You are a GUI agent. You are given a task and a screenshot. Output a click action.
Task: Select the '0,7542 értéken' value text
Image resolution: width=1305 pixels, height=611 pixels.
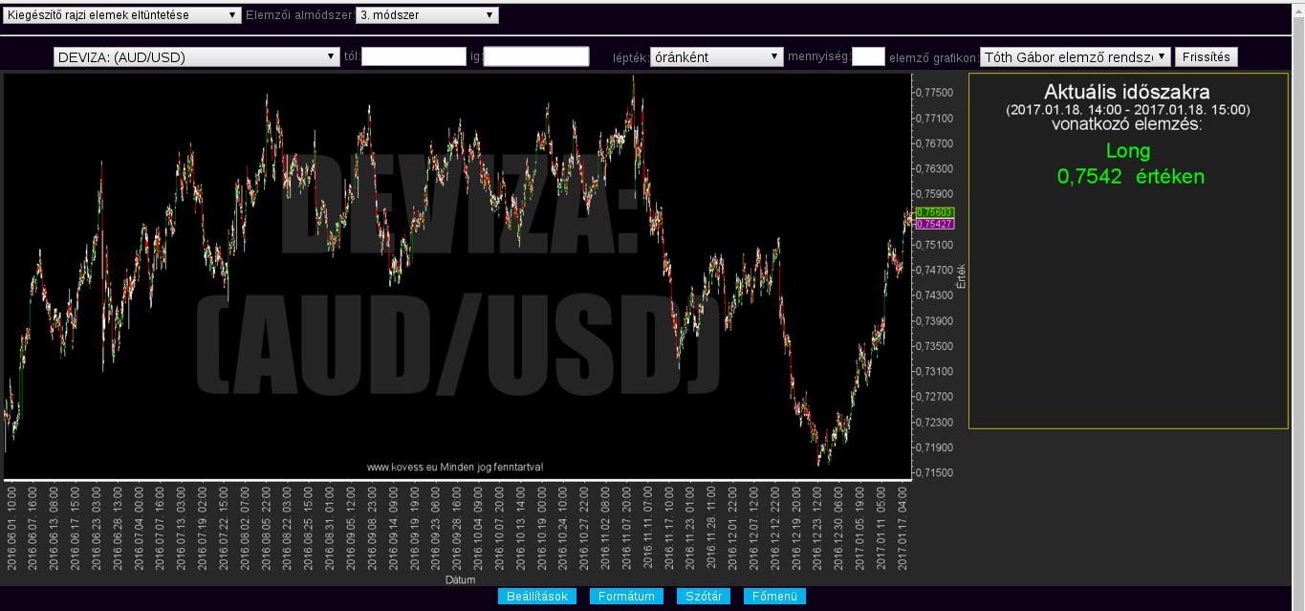pos(1130,177)
